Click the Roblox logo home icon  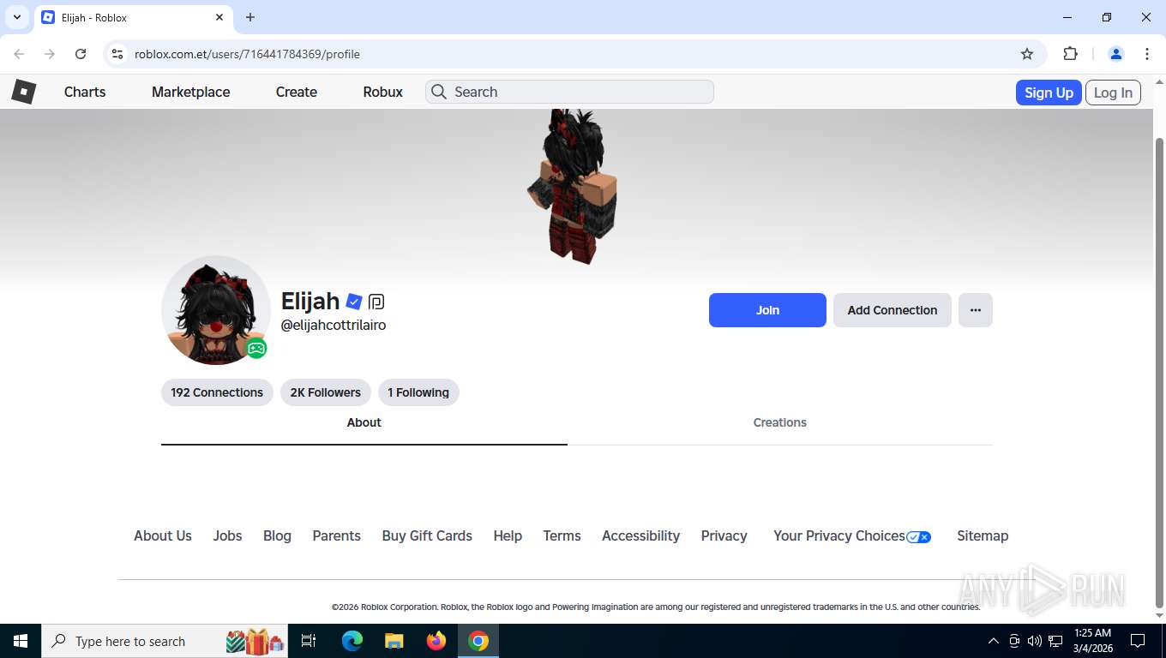(23, 92)
